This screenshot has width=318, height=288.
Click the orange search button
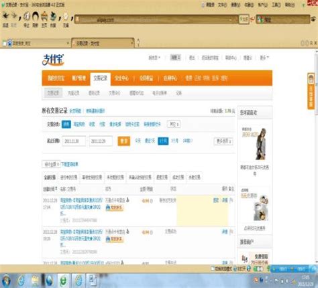point(124,141)
